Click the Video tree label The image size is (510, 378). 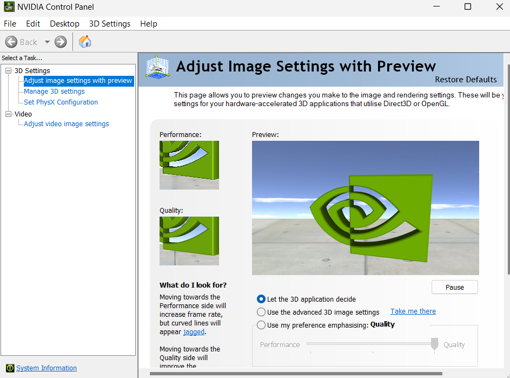[23, 114]
